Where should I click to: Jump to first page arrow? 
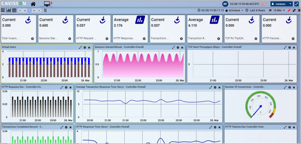tap(20, 11)
